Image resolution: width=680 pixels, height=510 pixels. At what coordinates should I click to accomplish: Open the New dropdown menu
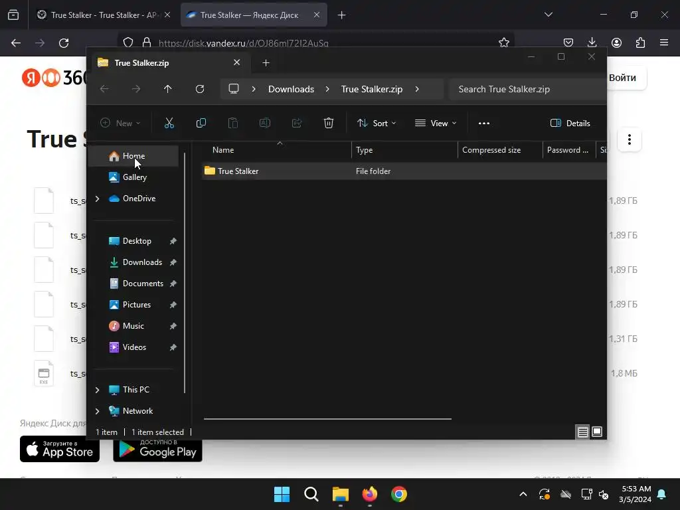[121, 123]
